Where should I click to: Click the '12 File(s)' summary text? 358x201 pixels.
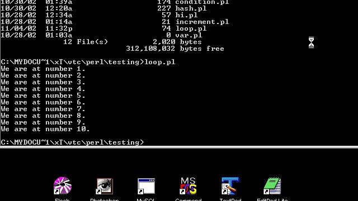click(x=86, y=42)
